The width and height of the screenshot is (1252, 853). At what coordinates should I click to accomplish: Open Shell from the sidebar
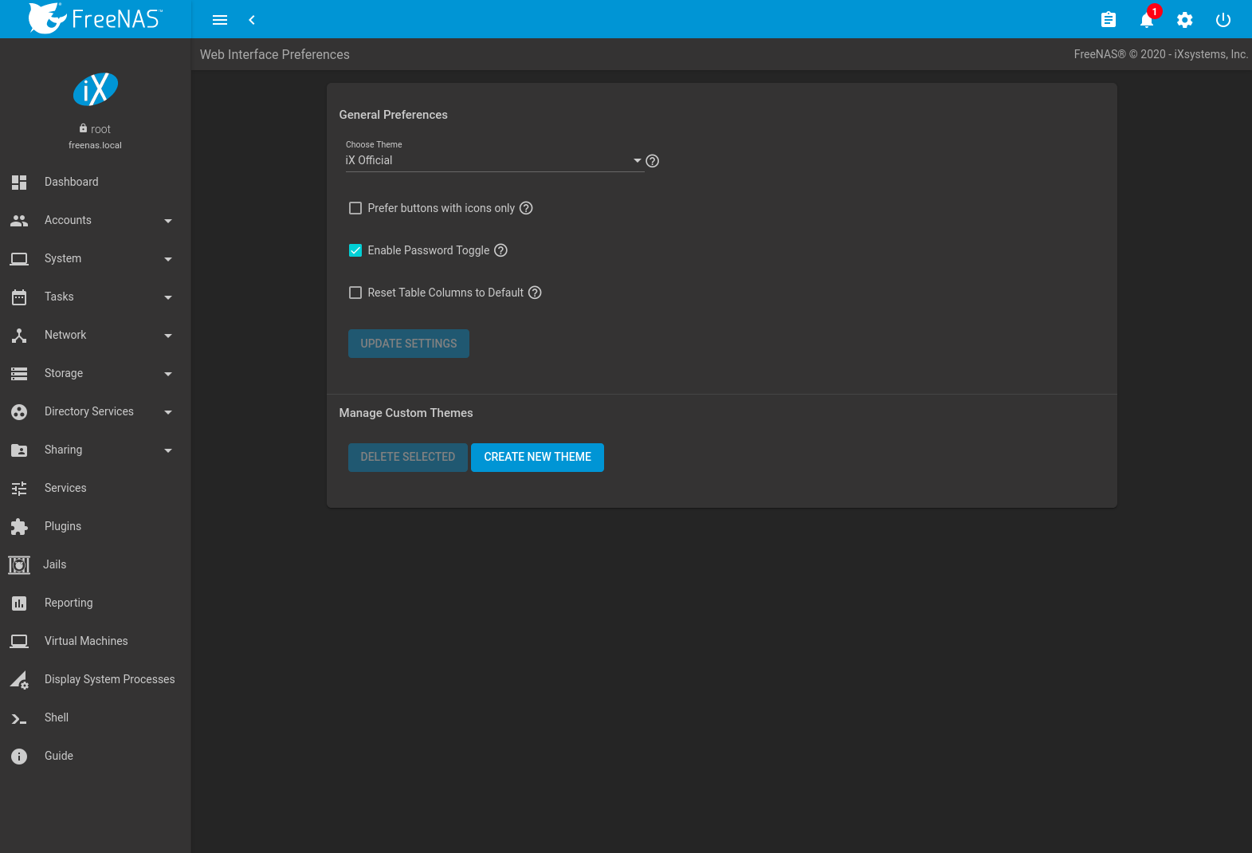(57, 717)
